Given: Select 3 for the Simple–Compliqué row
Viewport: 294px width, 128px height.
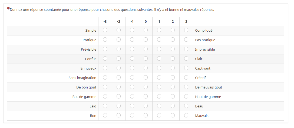Looking at the screenshot, I should point(186,30).
